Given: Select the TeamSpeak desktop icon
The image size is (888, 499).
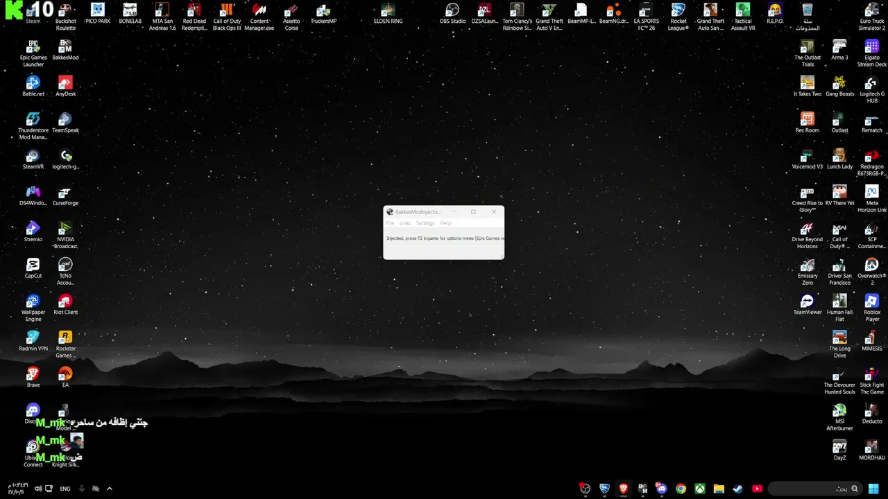Looking at the screenshot, I should [x=65, y=123].
